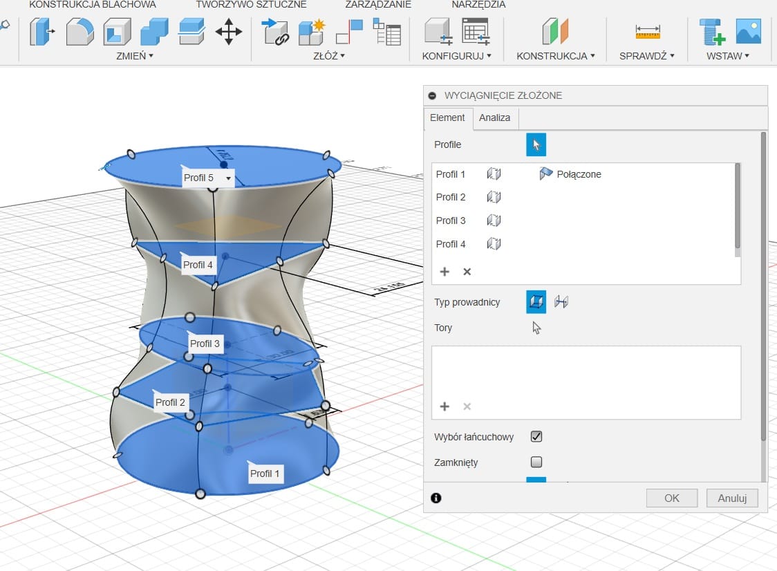Expand the ZMIEŃ dropdown menu

pos(135,56)
